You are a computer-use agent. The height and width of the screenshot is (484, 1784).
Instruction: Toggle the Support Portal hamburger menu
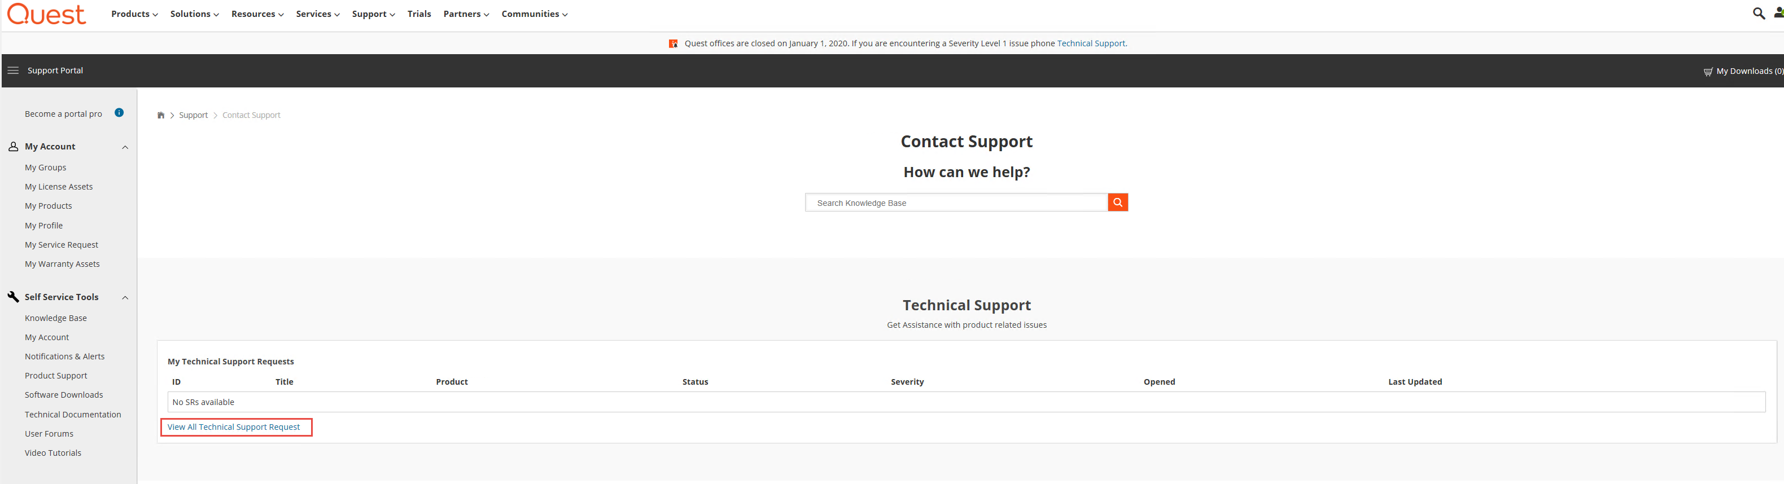(13, 71)
